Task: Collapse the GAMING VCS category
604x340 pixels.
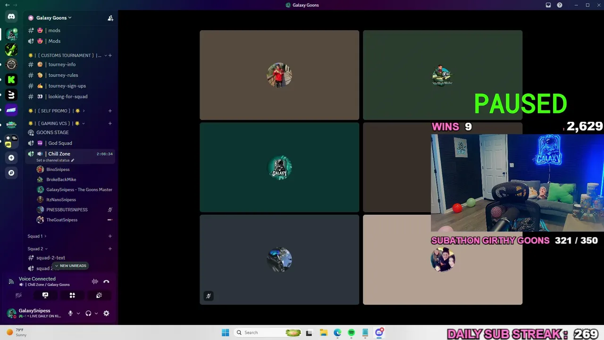Action: [56, 123]
